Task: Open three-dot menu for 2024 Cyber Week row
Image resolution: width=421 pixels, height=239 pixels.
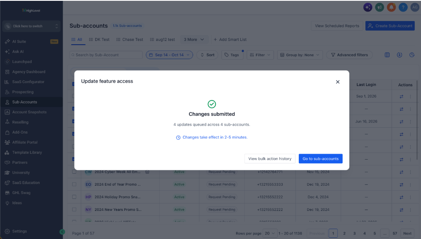Action: (x=410, y=172)
